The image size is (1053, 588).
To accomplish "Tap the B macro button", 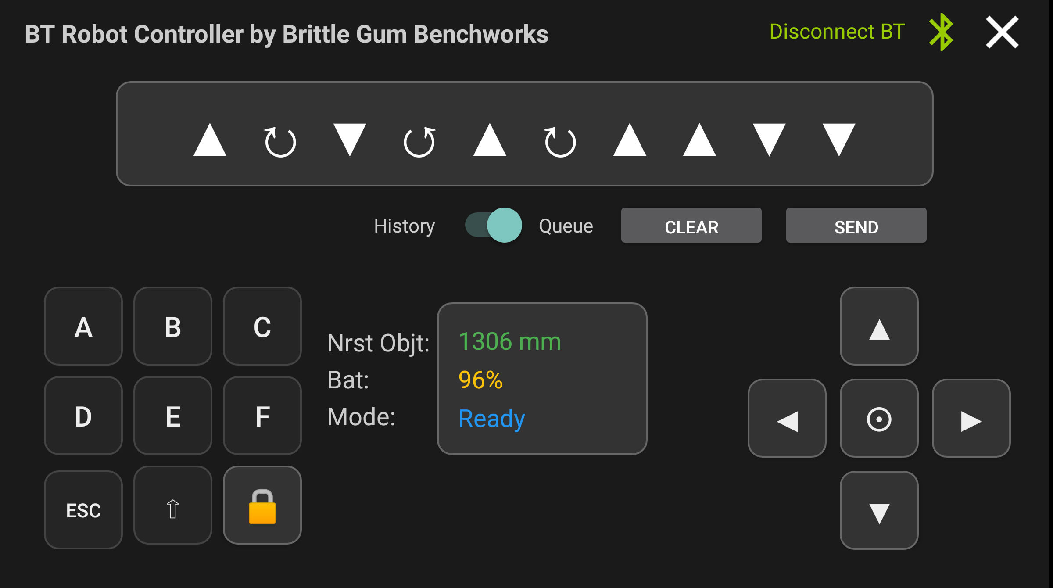I will [x=173, y=326].
